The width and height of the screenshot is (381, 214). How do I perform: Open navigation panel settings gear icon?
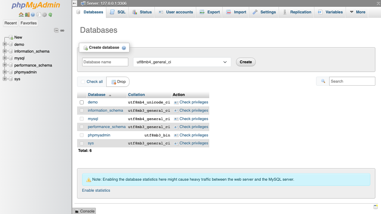(x=44, y=15)
